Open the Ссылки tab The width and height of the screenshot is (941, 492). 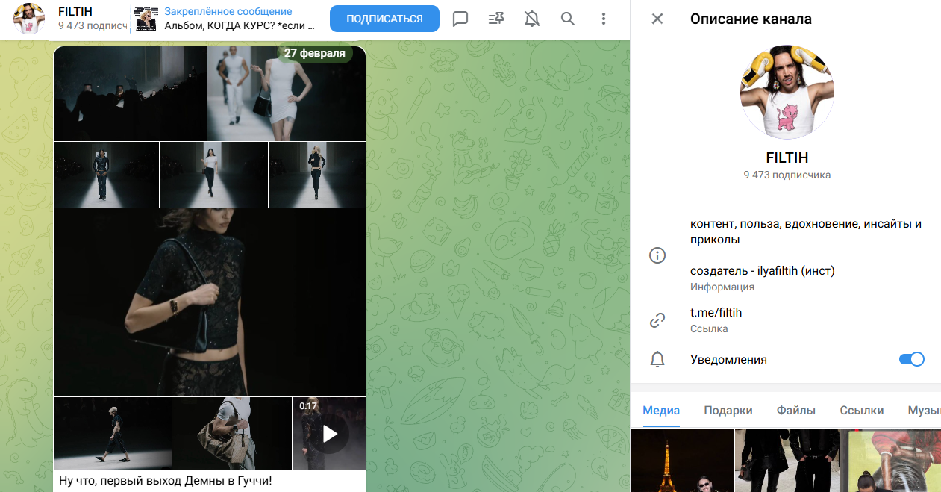click(x=861, y=410)
